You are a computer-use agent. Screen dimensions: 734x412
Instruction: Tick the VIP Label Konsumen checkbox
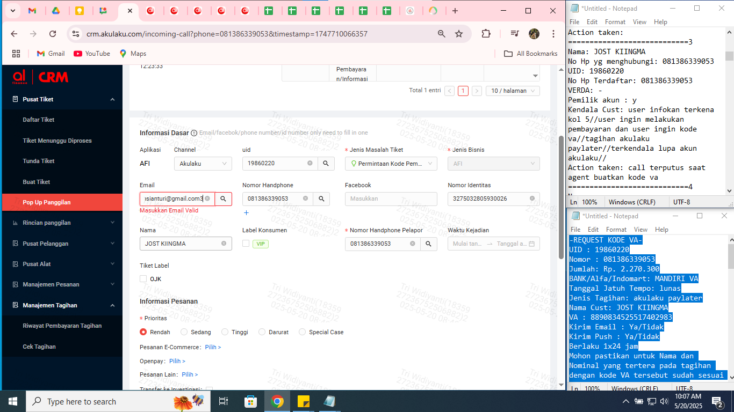[x=246, y=244]
